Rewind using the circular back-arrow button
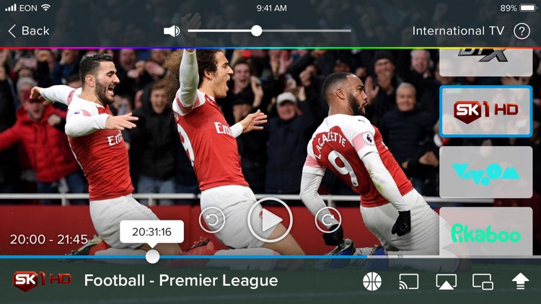Image resolution: width=541 pixels, height=304 pixels. (212, 220)
